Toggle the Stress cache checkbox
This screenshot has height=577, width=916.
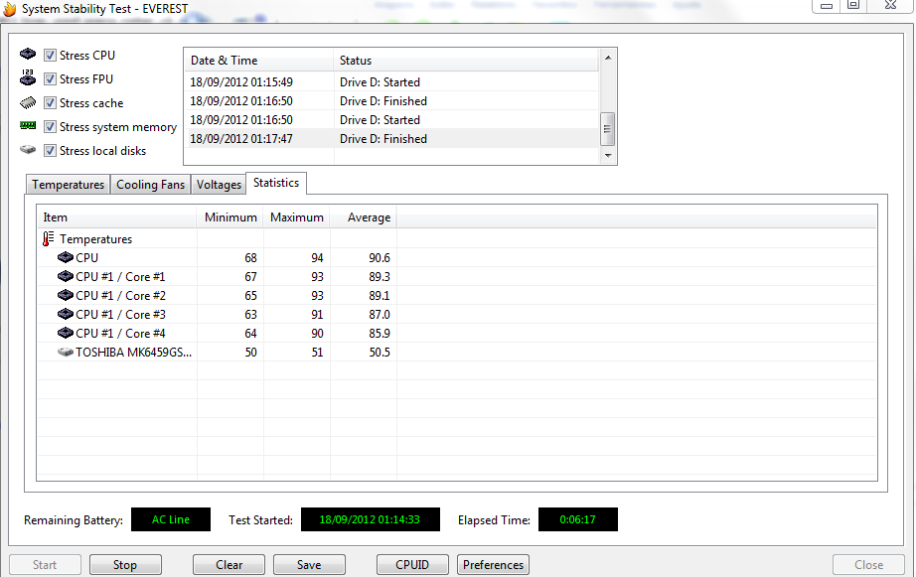pos(50,103)
